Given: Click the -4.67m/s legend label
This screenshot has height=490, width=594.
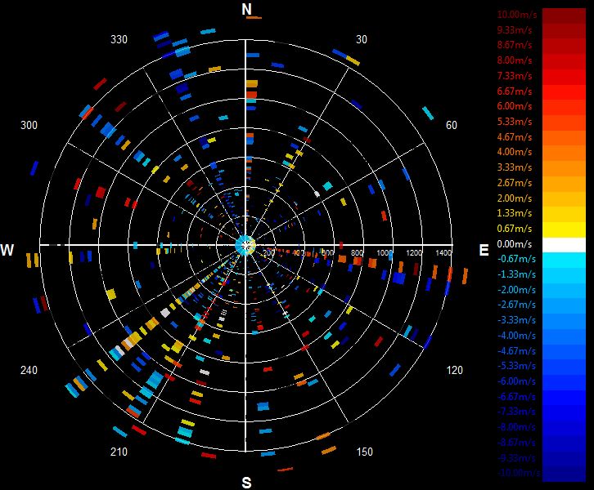Looking at the screenshot, I should click(x=516, y=351).
